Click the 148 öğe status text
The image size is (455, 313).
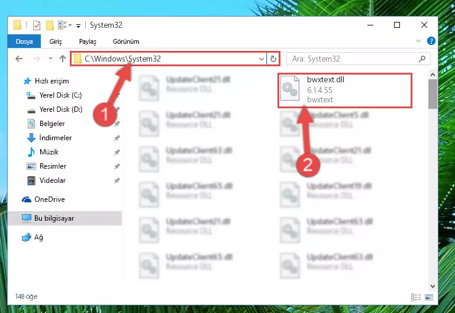[x=26, y=296]
